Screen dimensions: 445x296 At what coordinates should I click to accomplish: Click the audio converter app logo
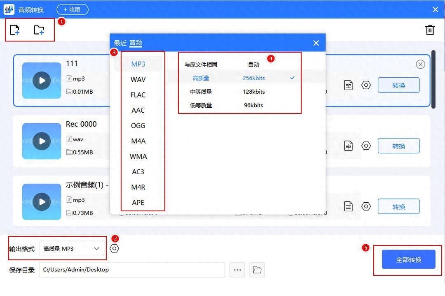9,9
